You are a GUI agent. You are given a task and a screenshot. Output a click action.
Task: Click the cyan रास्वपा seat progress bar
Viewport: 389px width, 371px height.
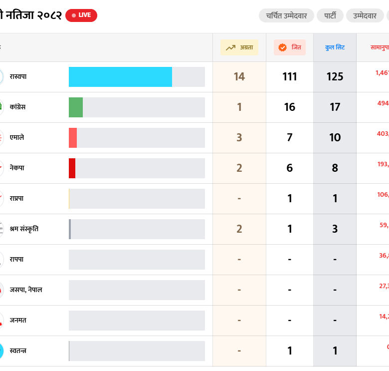(120, 77)
